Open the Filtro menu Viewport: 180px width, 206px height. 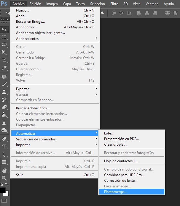click(x=114, y=4)
